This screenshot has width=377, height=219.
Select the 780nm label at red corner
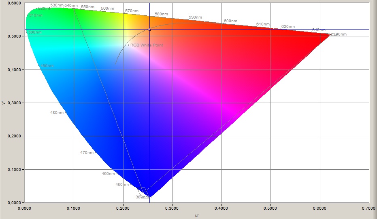[340, 34]
